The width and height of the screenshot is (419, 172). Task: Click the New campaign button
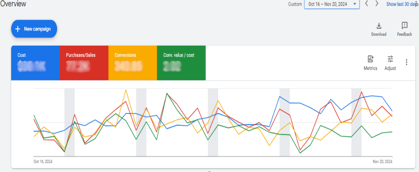tap(34, 29)
